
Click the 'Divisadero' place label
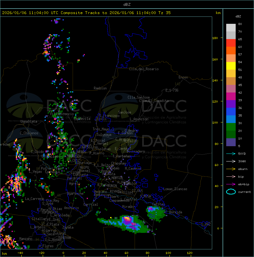click(136, 151)
